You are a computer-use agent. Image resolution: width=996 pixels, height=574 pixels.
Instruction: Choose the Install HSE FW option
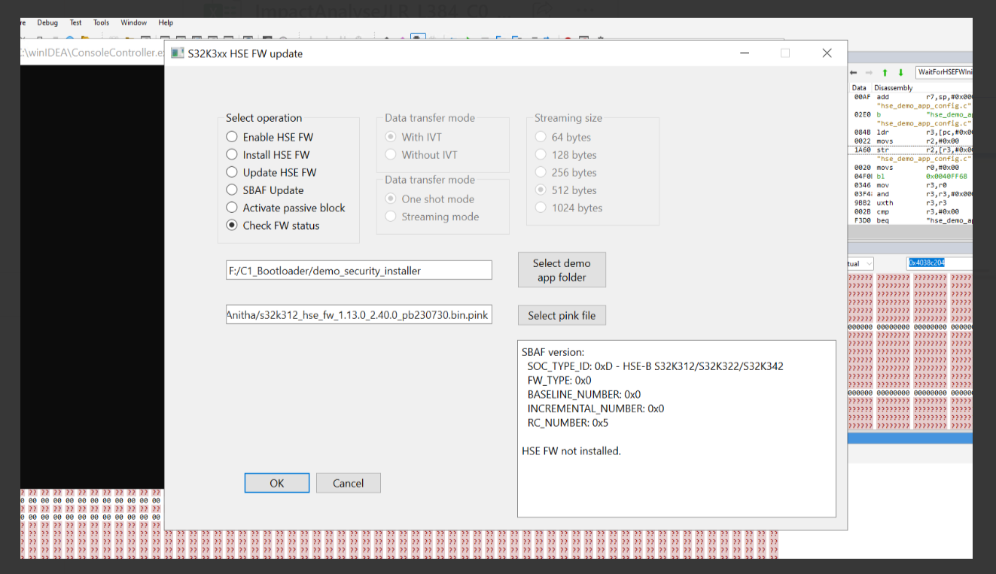tap(268, 154)
